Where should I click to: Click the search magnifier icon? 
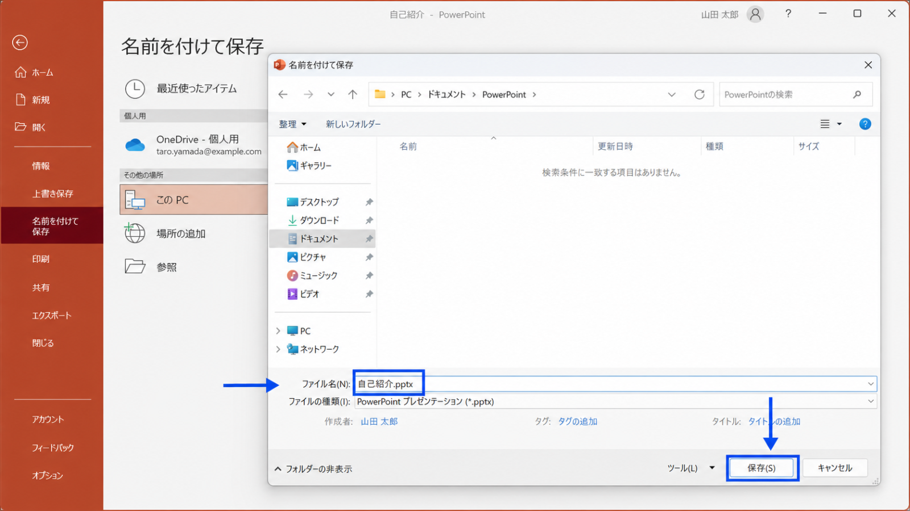click(857, 95)
